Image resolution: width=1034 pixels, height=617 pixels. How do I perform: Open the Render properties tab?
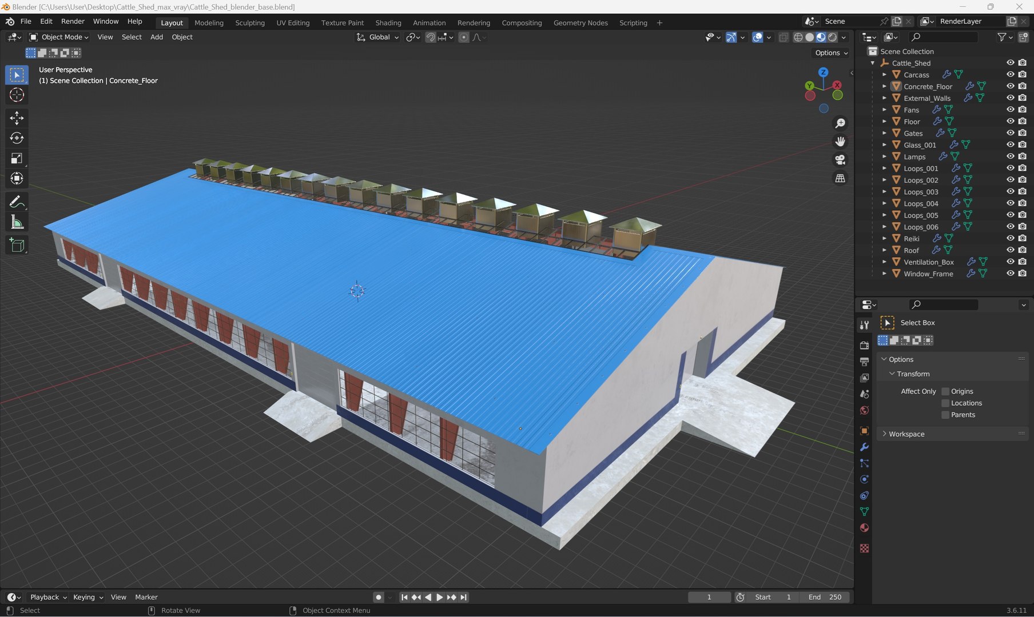864,345
